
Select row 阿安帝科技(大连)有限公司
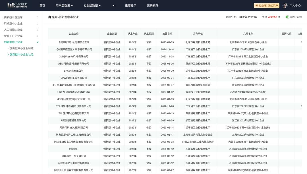click(175, 128)
